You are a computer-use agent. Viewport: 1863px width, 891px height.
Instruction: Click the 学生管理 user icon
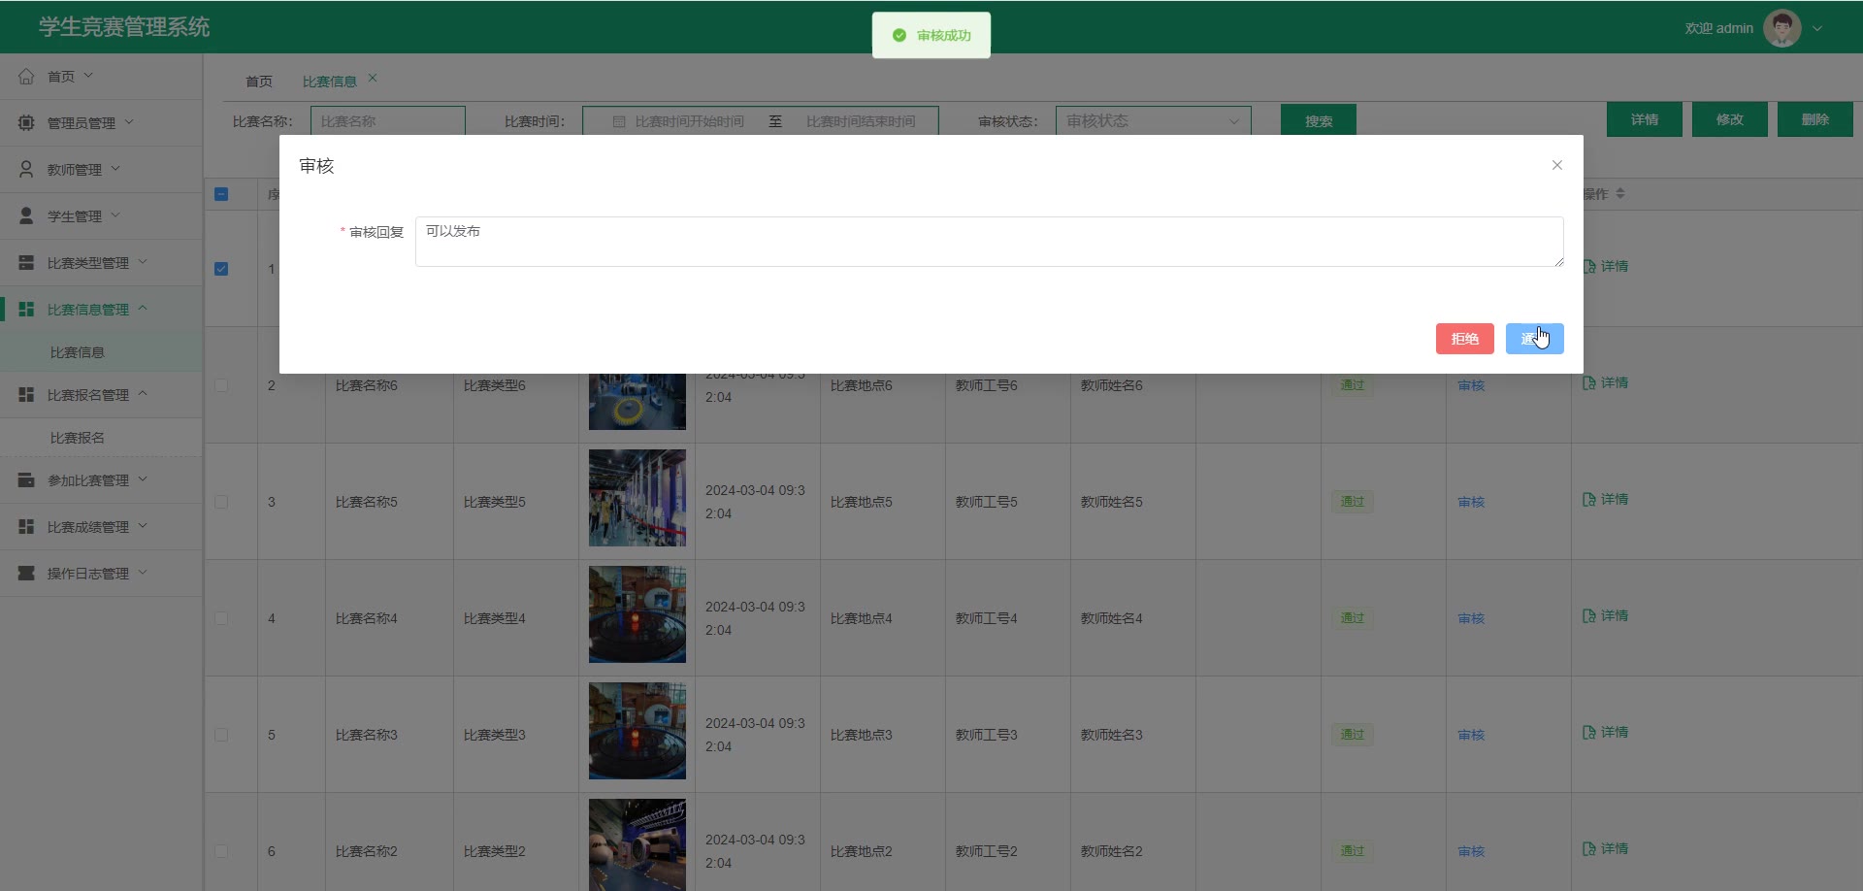[26, 215]
